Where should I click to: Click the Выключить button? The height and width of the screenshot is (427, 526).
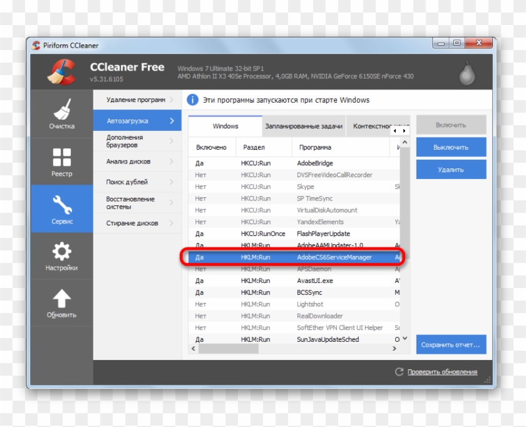(450, 146)
